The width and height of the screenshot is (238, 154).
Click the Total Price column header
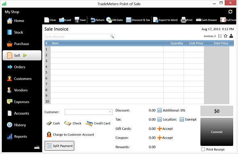coord(221,43)
